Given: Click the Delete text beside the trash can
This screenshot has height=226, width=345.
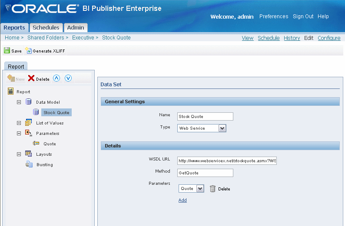Looking at the screenshot, I should 224,189.
